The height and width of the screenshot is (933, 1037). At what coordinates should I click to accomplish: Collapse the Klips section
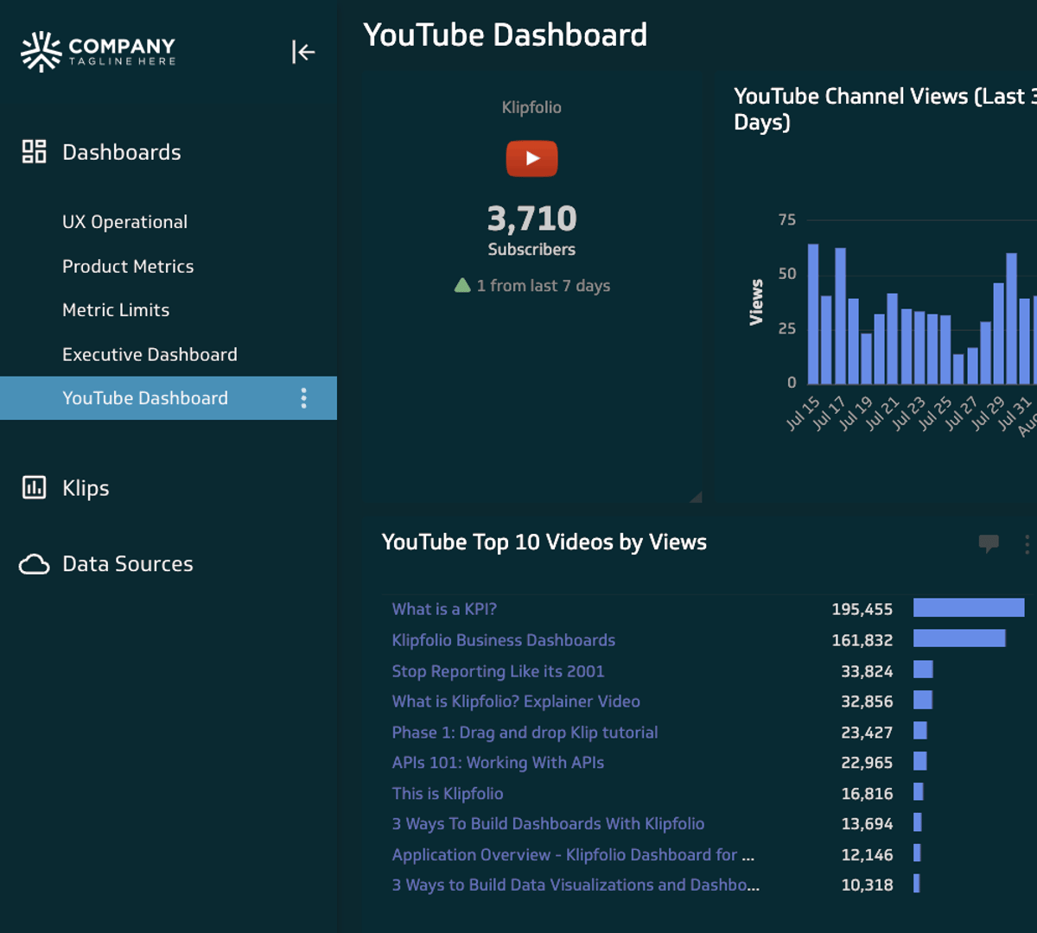85,487
